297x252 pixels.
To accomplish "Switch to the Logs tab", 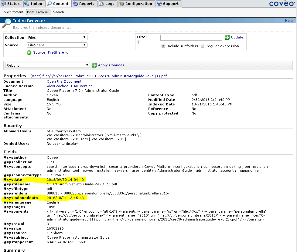I will point(108,4).
